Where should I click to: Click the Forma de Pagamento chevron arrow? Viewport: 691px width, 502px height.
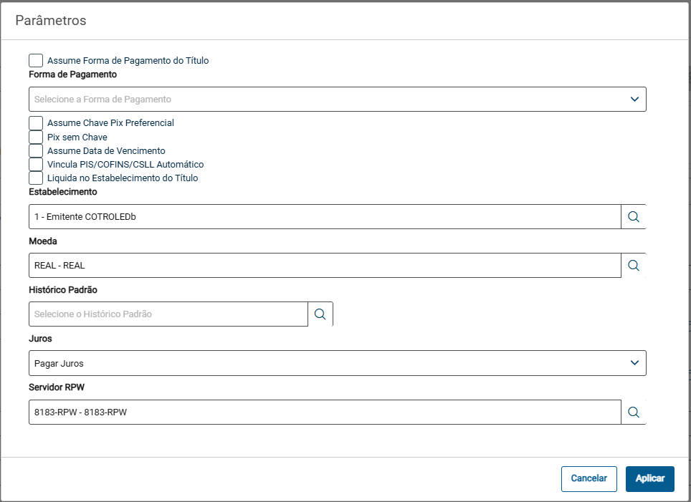(634, 99)
